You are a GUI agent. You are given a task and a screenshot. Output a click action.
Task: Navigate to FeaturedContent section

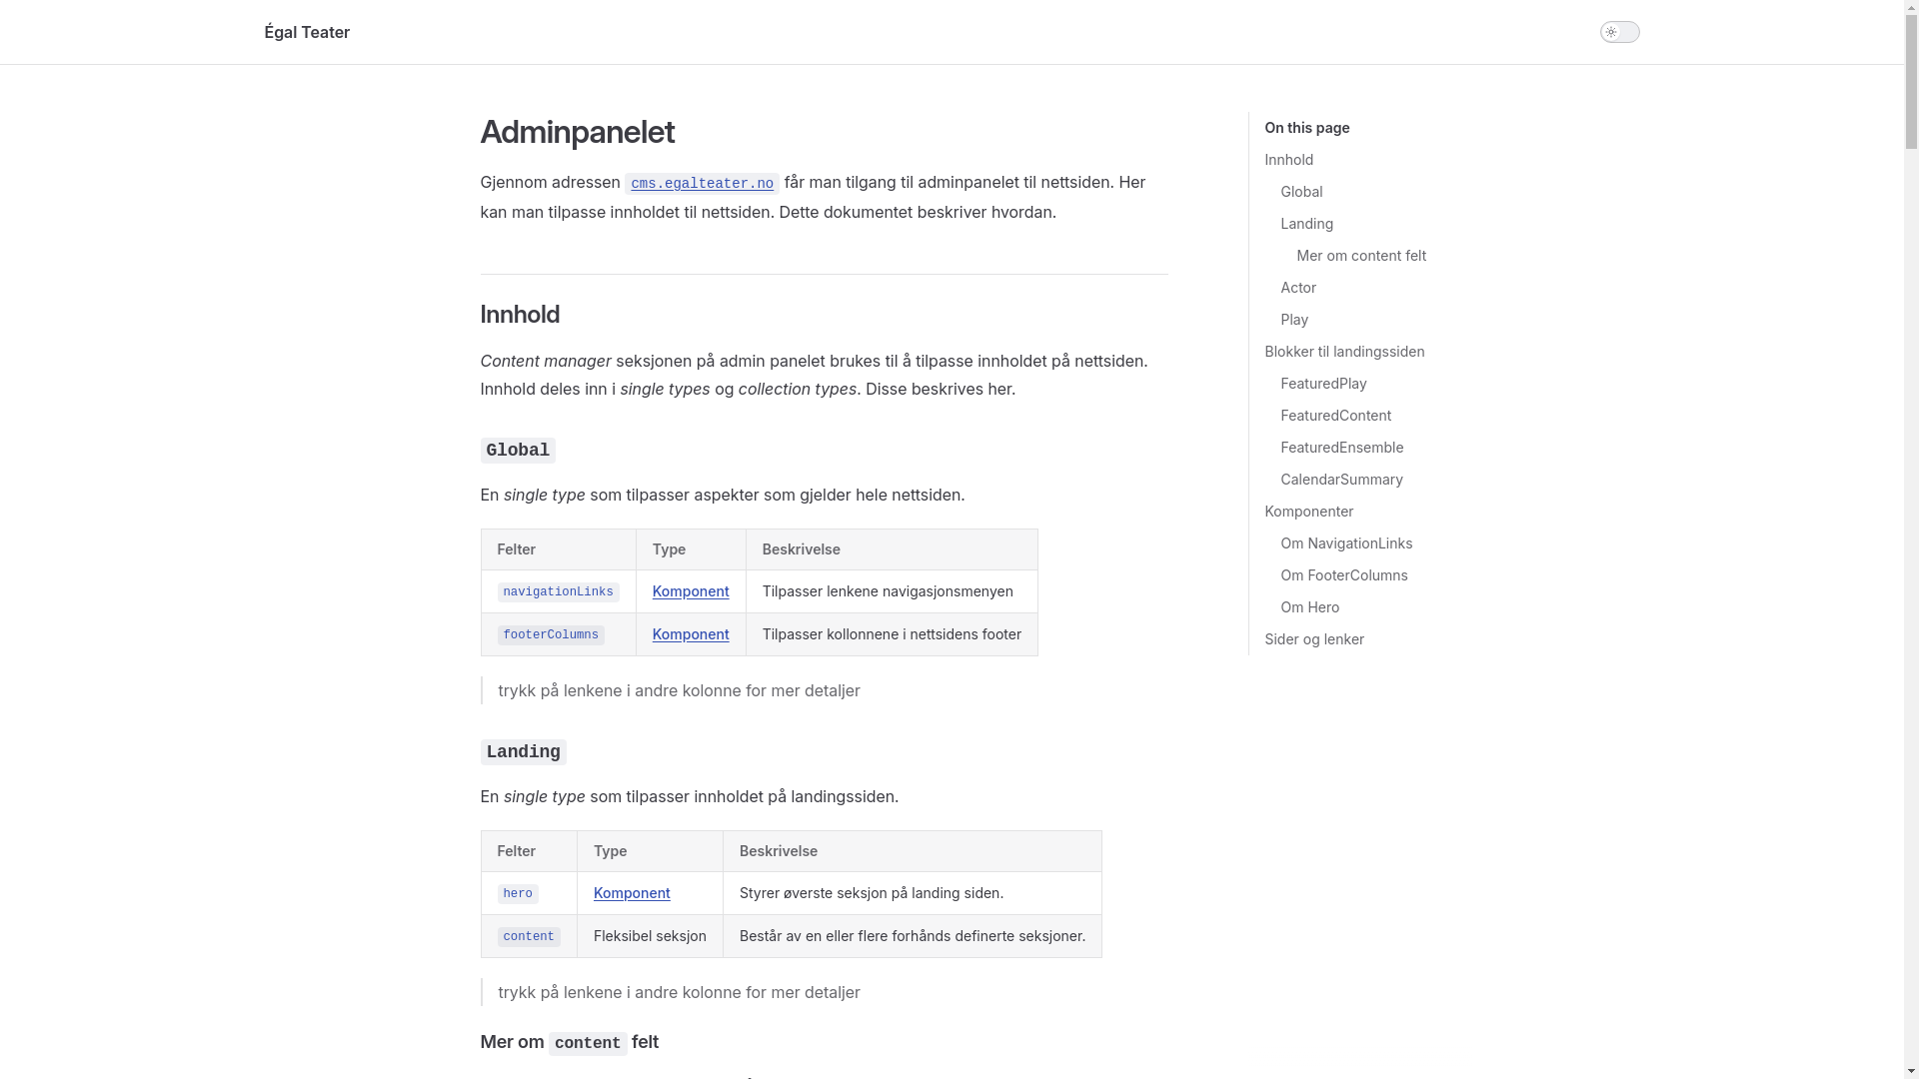click(1335, 416)
